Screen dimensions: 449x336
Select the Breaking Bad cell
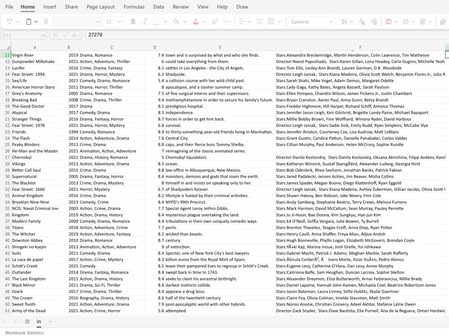coord(35,100)
